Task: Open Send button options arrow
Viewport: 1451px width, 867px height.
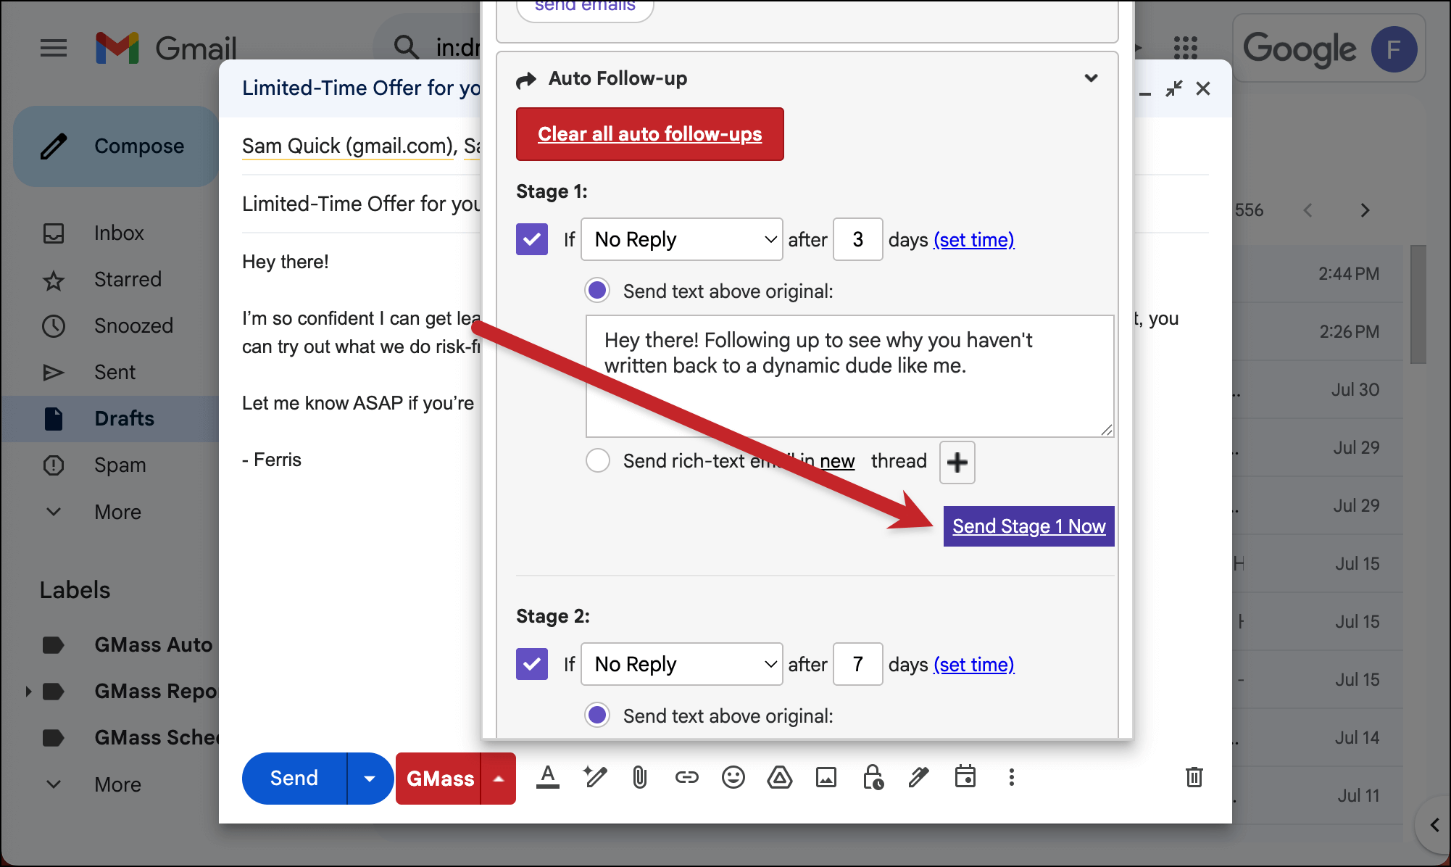Action: coord(370,779)
